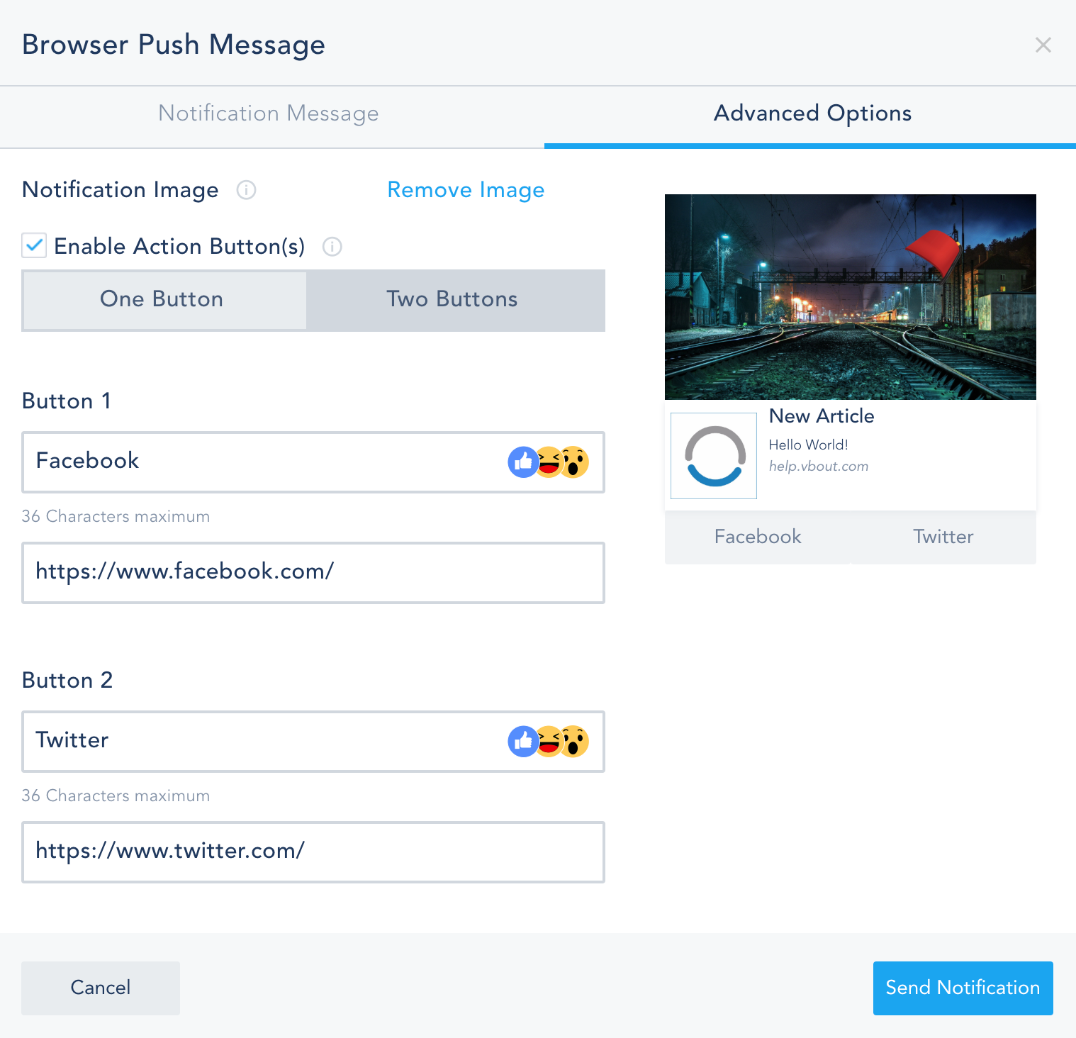Viewport: 1076px width, 1038px height.
Task: Click the help.vbout.com preview text
Action: (x=819, y=467)
